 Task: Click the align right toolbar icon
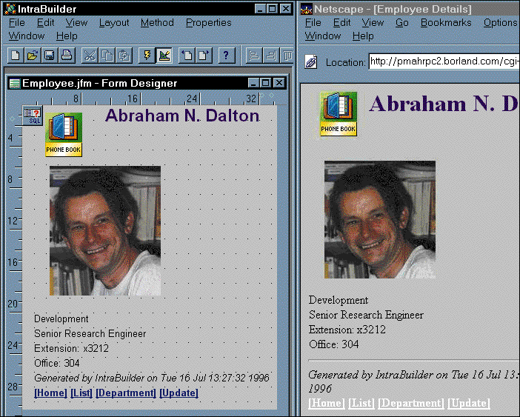coord(271,56)
